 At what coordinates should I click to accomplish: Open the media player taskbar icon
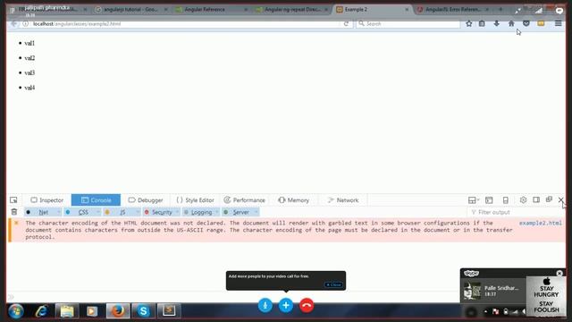pyautogui.click(x=92, y=311)
